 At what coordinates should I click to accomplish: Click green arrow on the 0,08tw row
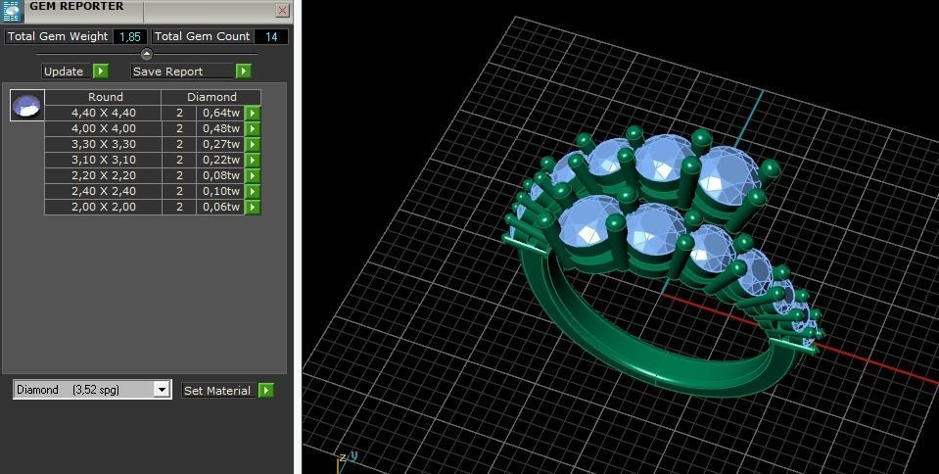(253, 175)
